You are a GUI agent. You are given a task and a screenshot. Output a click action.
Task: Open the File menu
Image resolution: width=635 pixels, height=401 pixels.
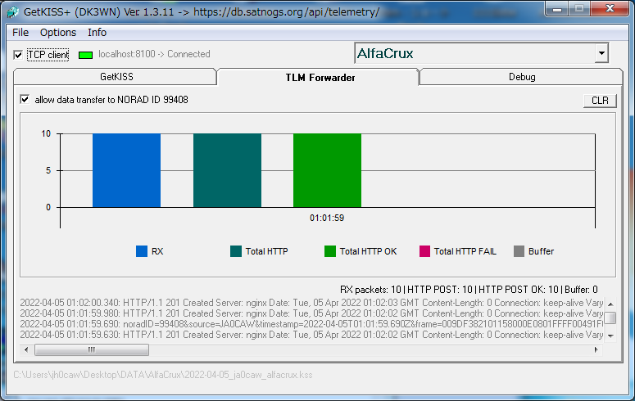20,33
